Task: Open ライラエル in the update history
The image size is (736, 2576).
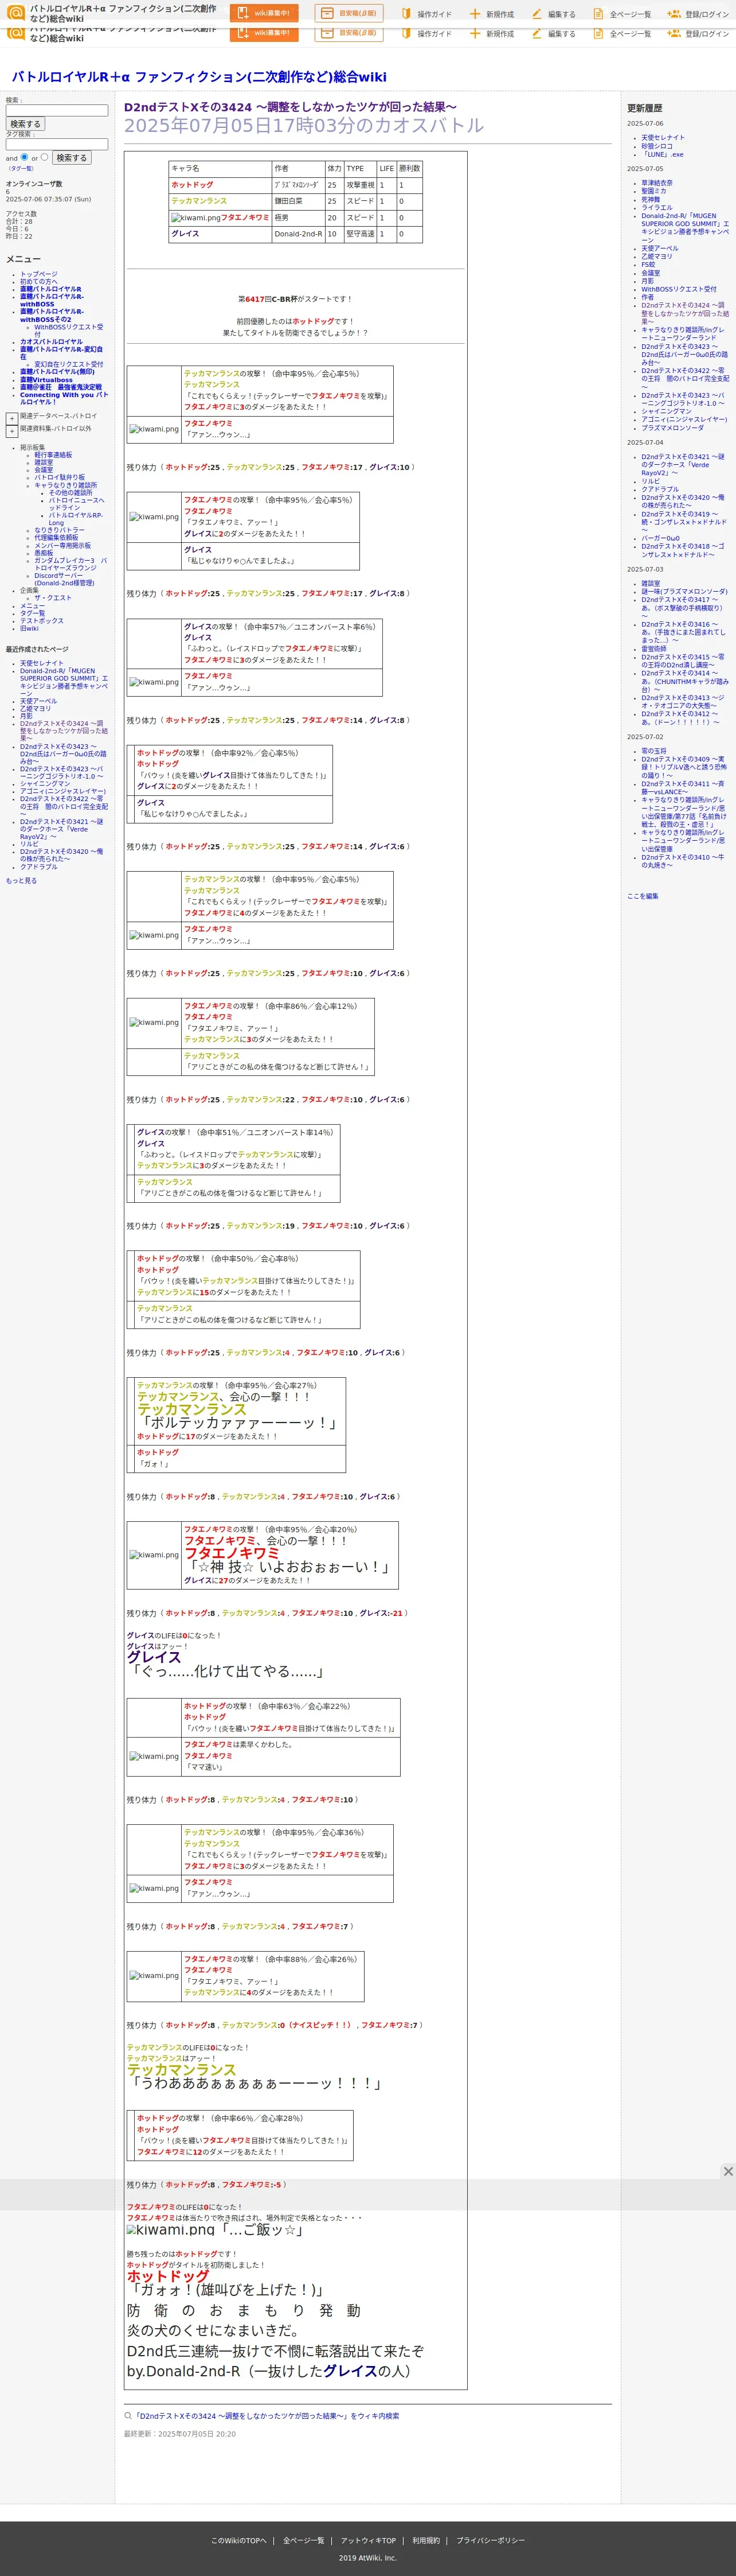Action: tap(656, 208)
